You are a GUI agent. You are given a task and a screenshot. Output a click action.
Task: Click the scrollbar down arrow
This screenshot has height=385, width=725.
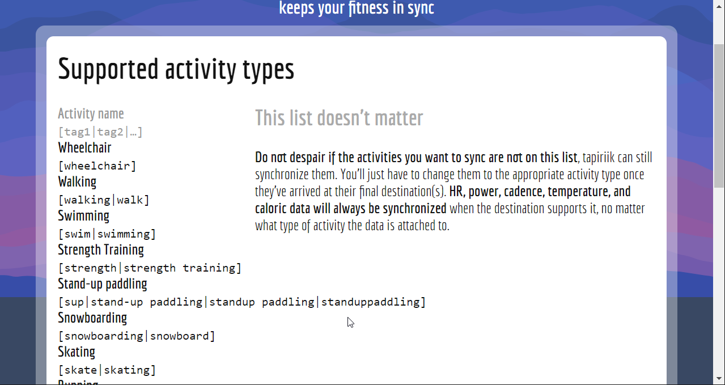[719, 378]
